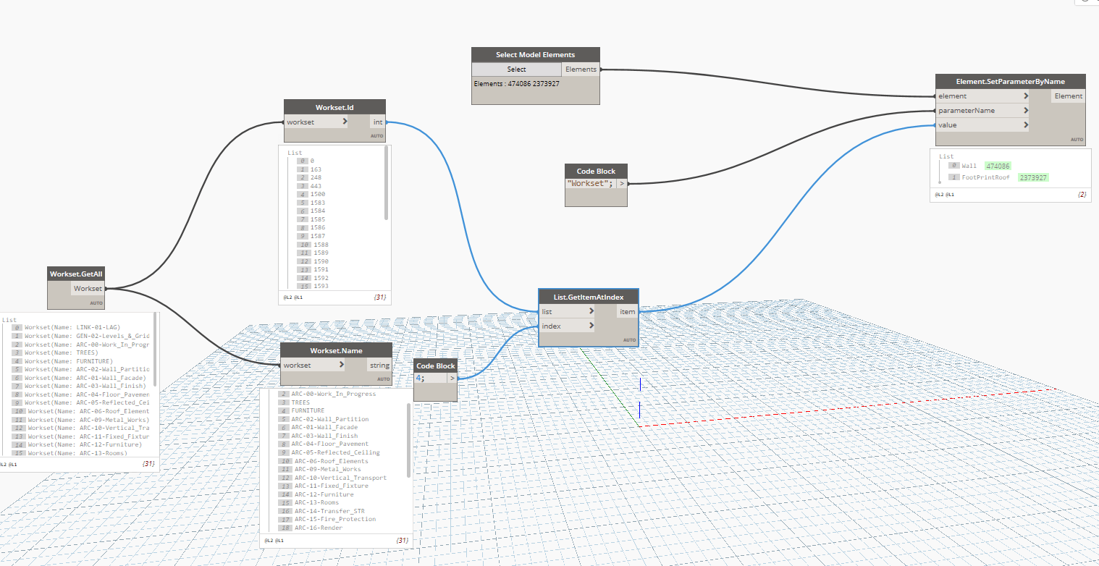Open the parameterName port chevron
1099x566 pixels.
[1027, 111]
